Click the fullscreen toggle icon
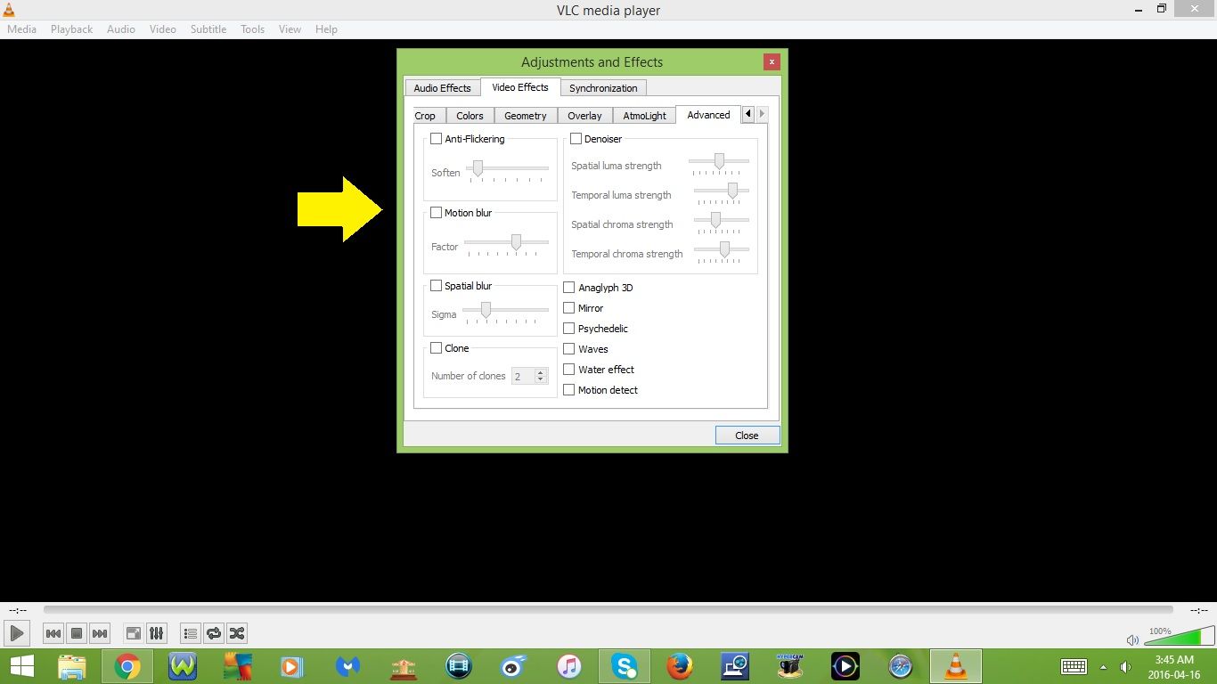 (x=133, y=632)
